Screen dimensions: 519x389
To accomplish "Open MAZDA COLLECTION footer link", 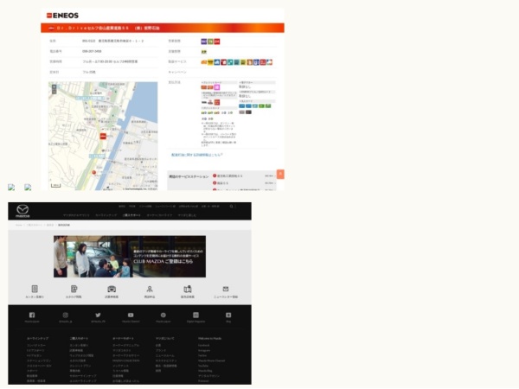I will click(x=126, y=360).
